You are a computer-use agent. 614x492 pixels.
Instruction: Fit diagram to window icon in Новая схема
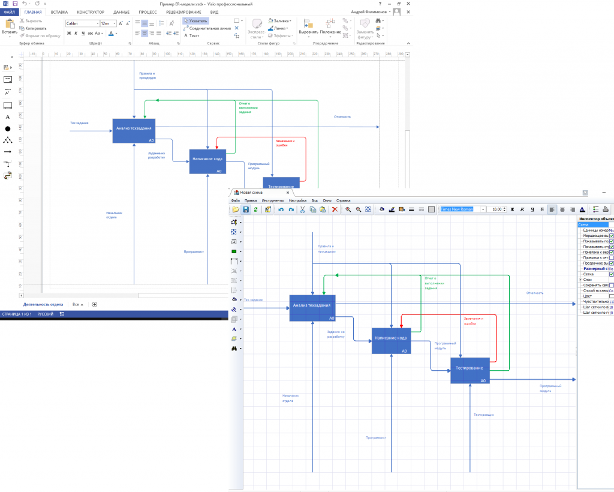coord(368,209)
